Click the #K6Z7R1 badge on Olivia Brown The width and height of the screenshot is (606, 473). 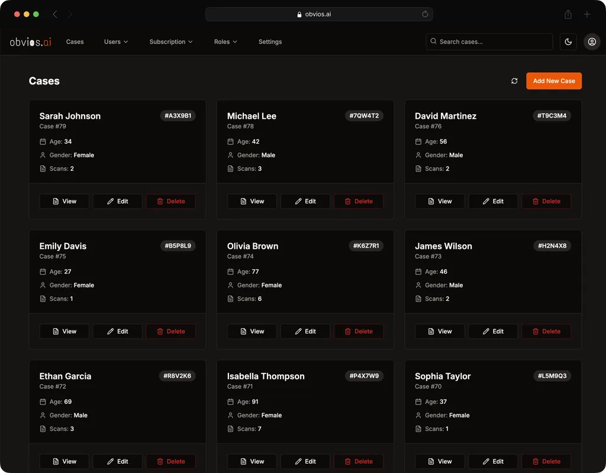pyautogui.click(x=366, y=246)
